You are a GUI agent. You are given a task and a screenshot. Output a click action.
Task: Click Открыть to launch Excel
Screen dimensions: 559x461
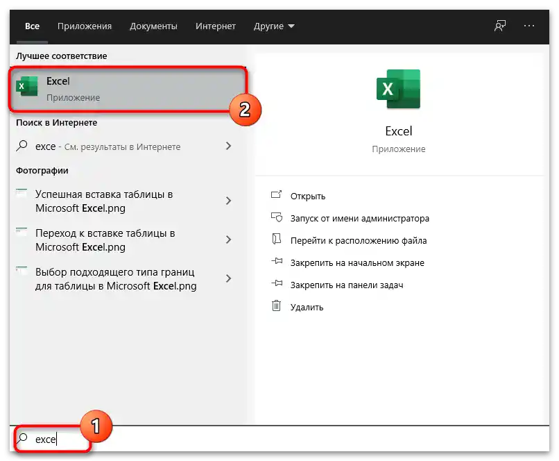click(308, 196)
